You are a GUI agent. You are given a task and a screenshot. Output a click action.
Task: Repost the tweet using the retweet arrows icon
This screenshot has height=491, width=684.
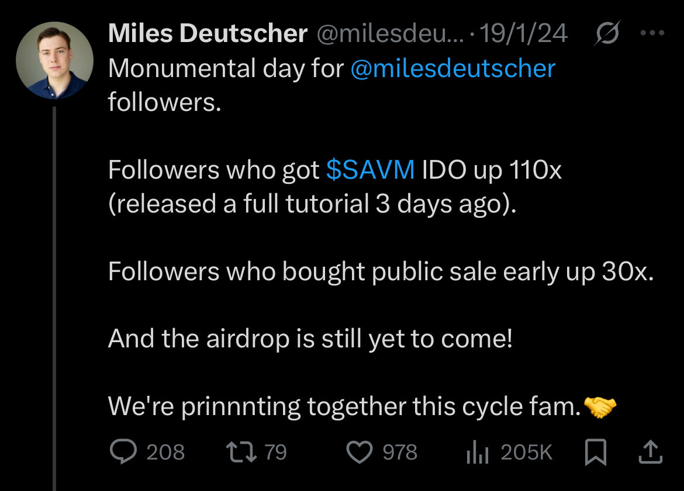coord(240,452)
